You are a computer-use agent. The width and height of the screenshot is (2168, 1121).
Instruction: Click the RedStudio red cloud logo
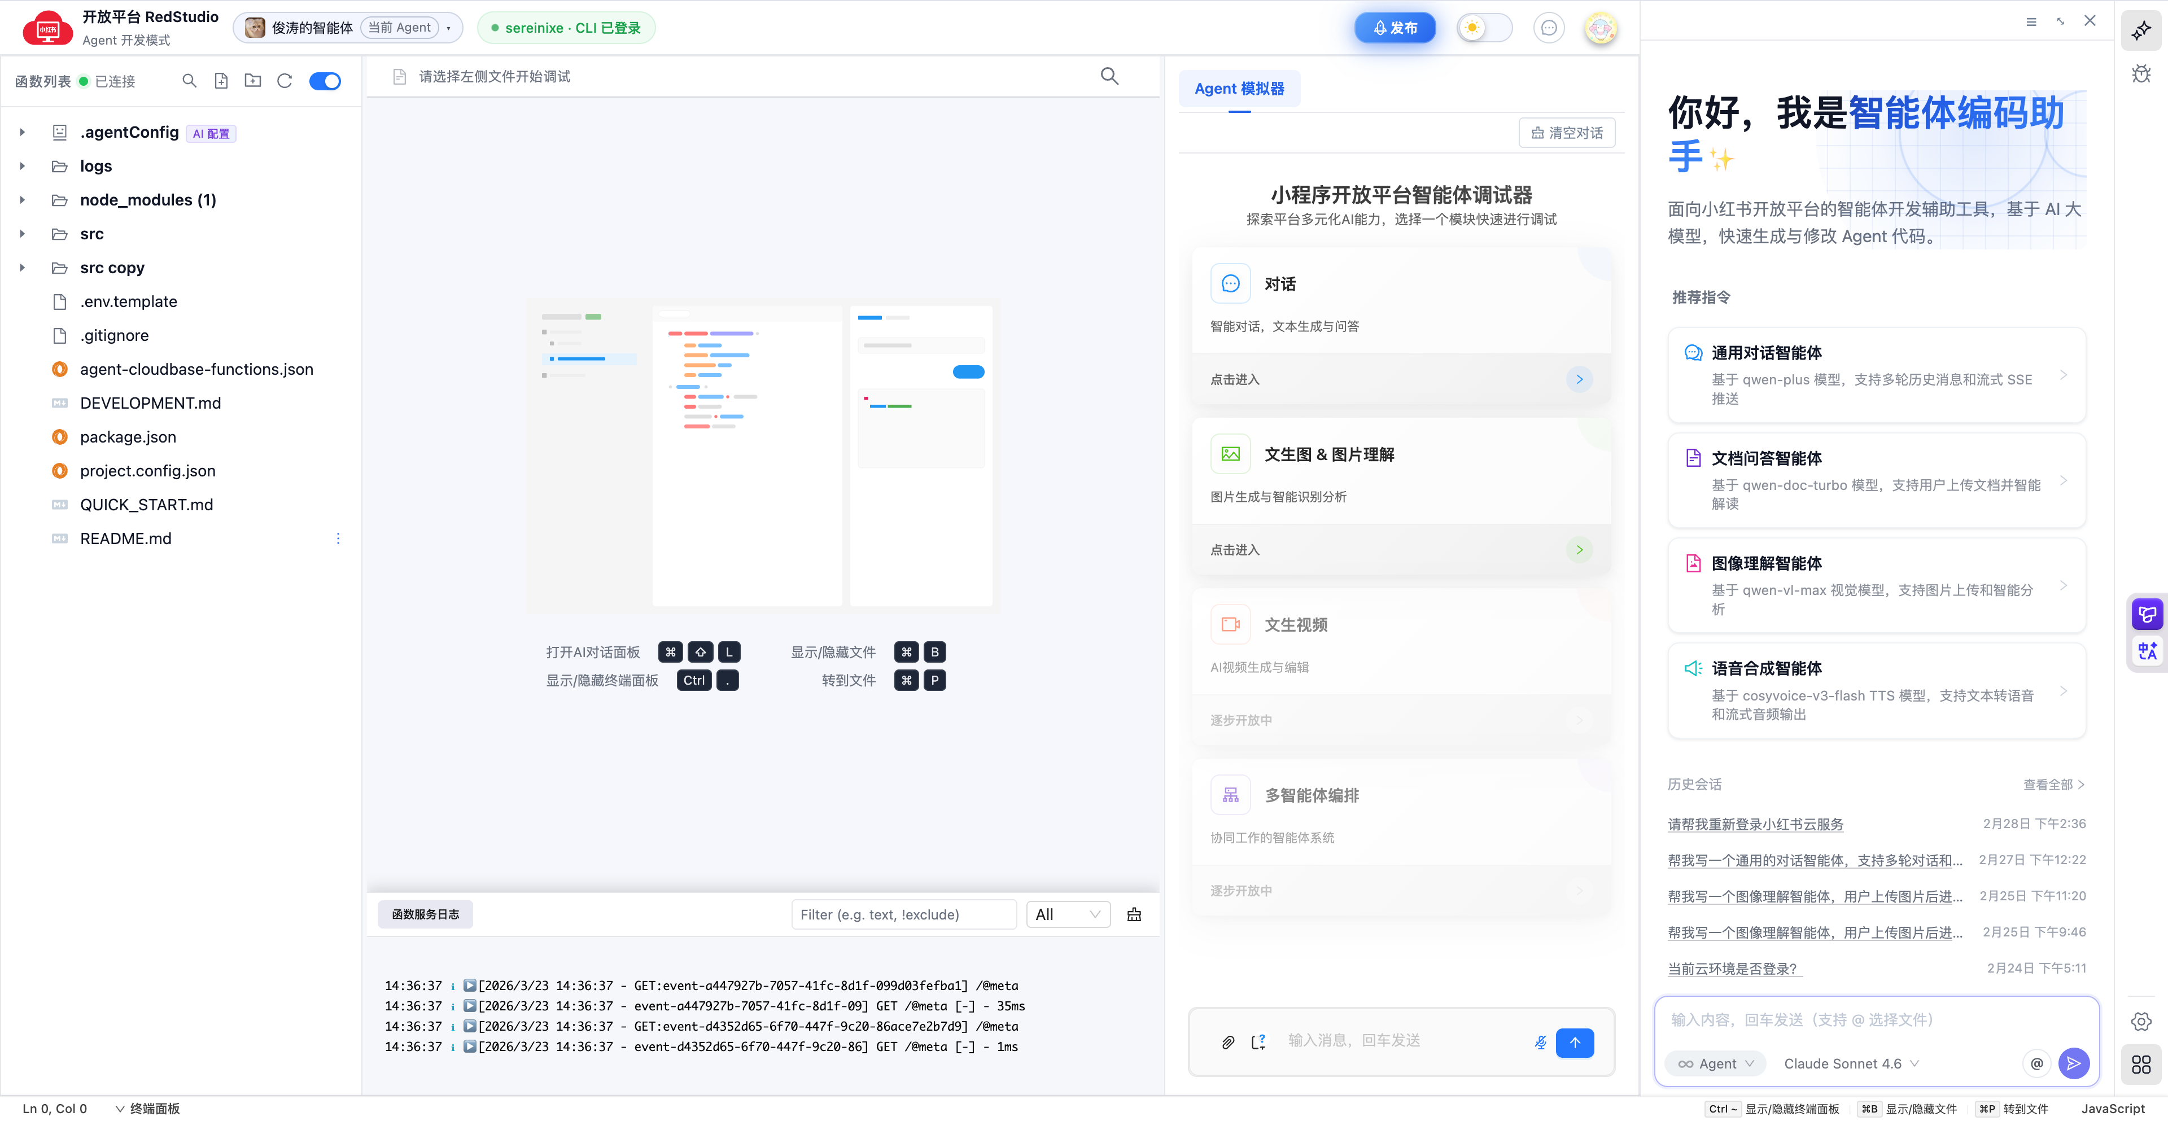point(48,28)
